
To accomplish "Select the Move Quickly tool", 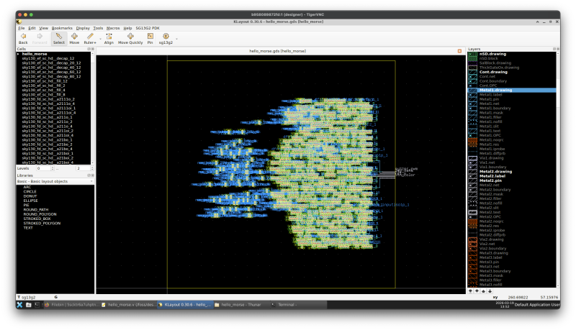I will [x=130, y=37].
